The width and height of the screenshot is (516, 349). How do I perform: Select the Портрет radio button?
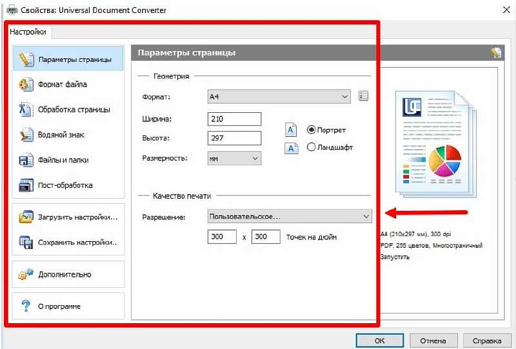pos(312,130)
